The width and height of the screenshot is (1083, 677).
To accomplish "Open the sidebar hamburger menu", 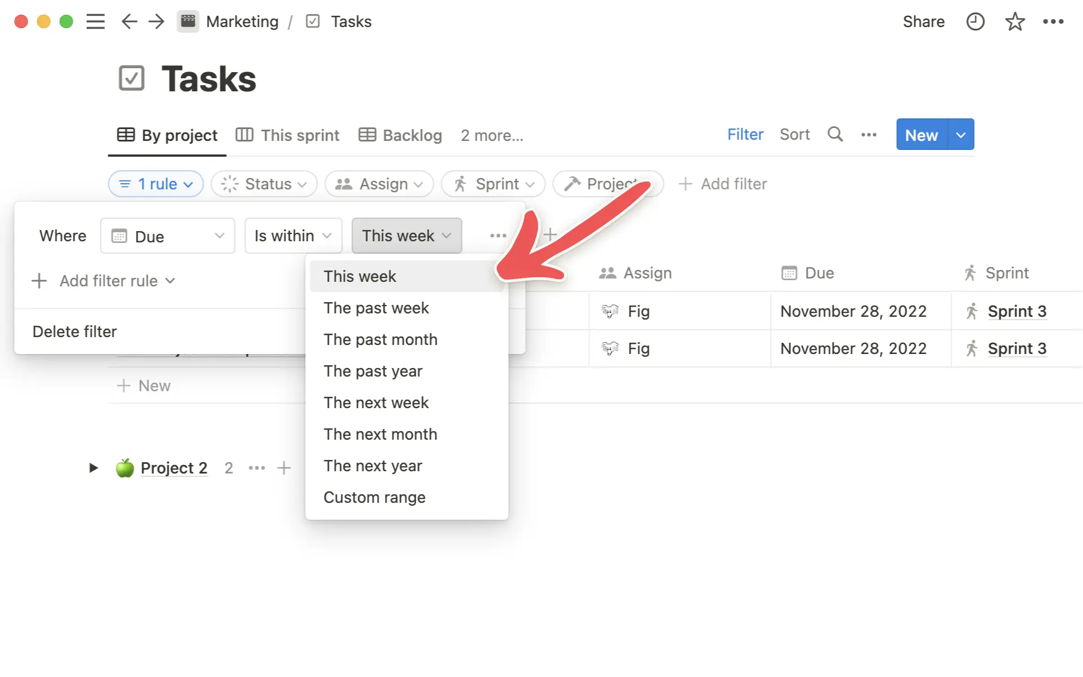I will point(95,21).
